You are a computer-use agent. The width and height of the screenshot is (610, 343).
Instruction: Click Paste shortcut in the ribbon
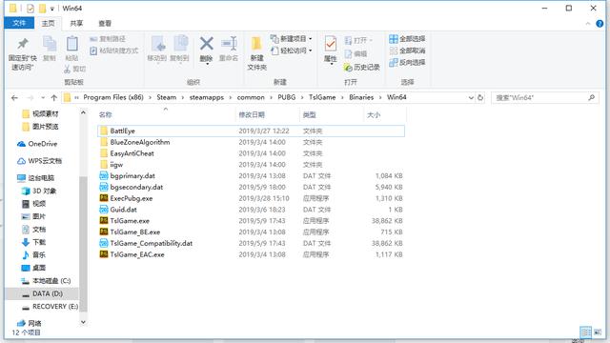click(x=114, y=50)
